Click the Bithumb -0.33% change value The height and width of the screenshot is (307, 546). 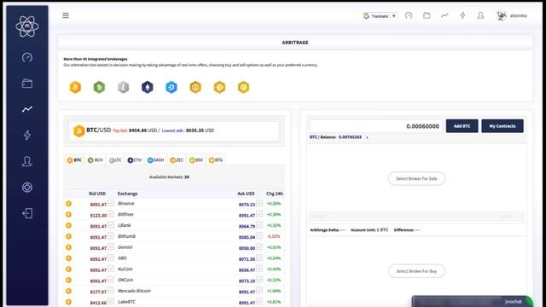coord(273,236)
